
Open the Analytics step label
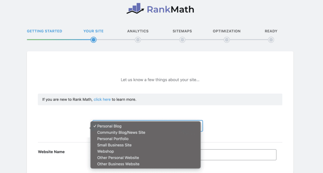click(x=138, y=31)
